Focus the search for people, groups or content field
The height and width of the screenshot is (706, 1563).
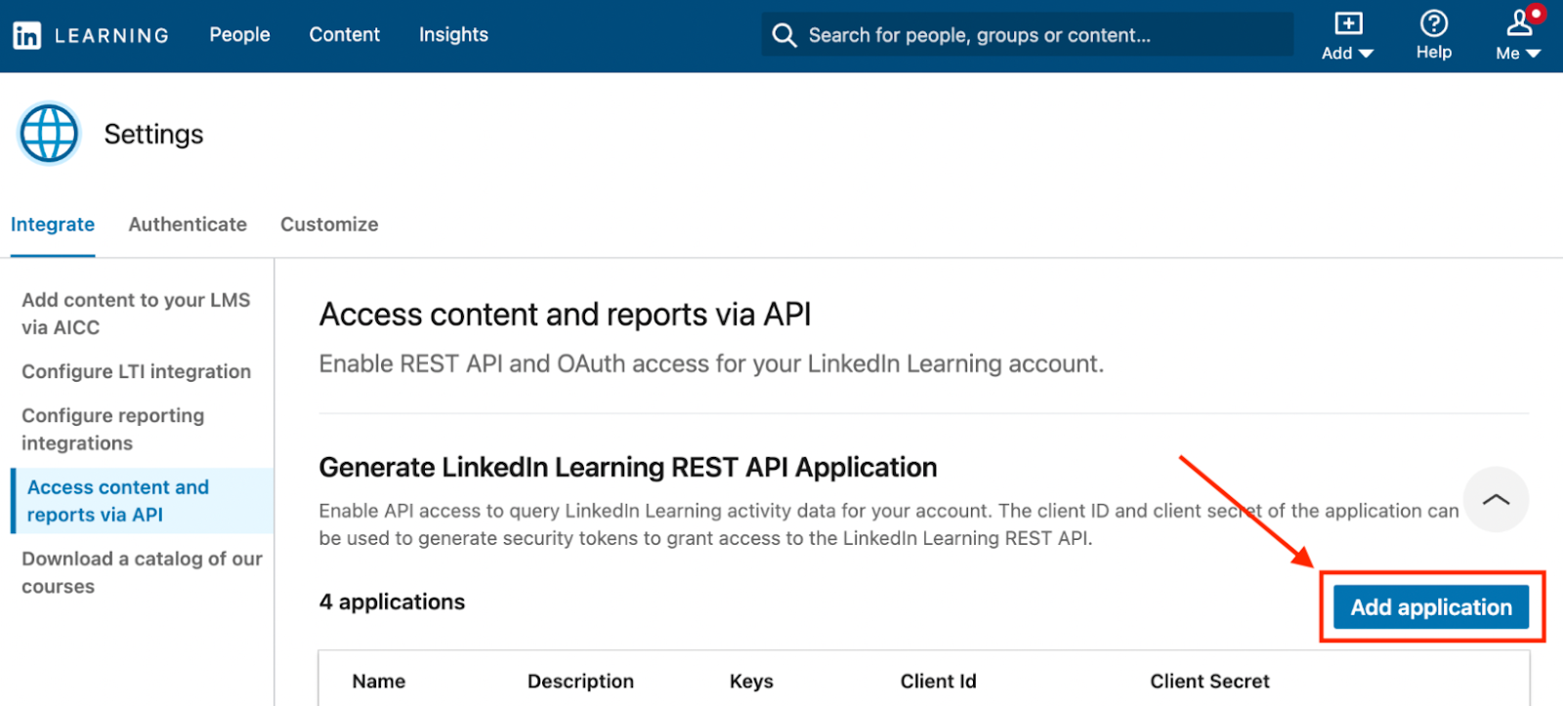coord(1027,35)
